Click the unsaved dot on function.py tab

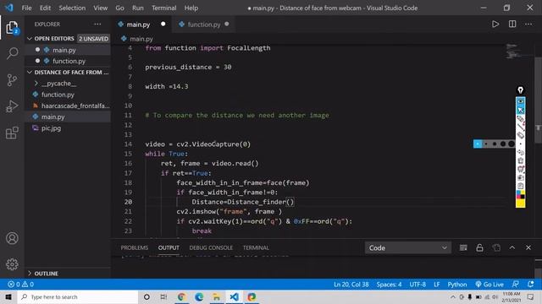coord(227,24)
